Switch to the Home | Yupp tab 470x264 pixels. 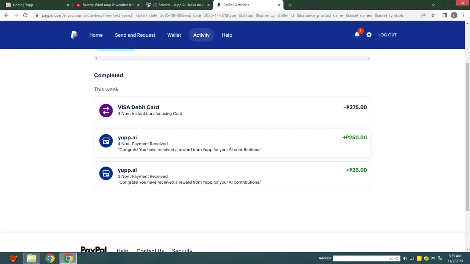(x=36, y=5)
